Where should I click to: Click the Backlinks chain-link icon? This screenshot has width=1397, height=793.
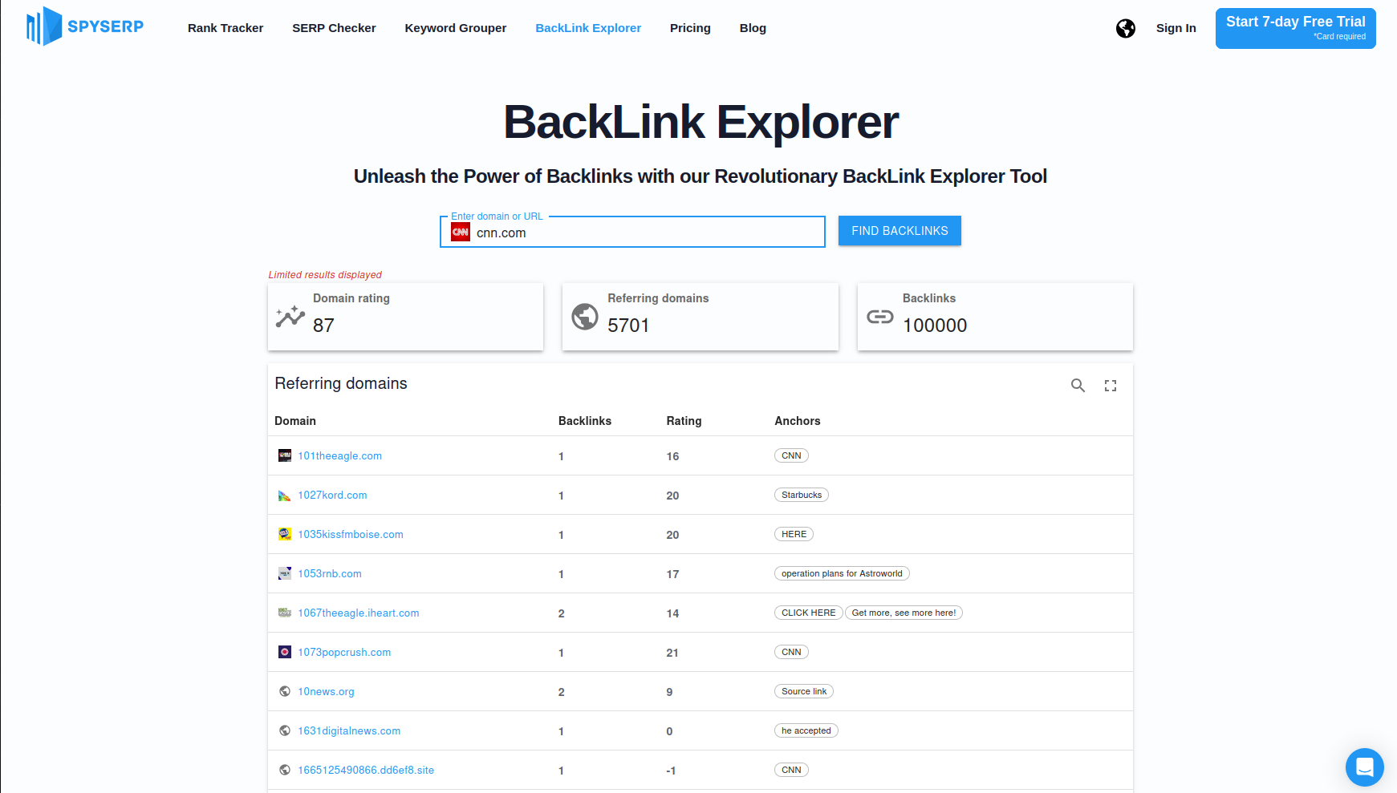(880, 316)
